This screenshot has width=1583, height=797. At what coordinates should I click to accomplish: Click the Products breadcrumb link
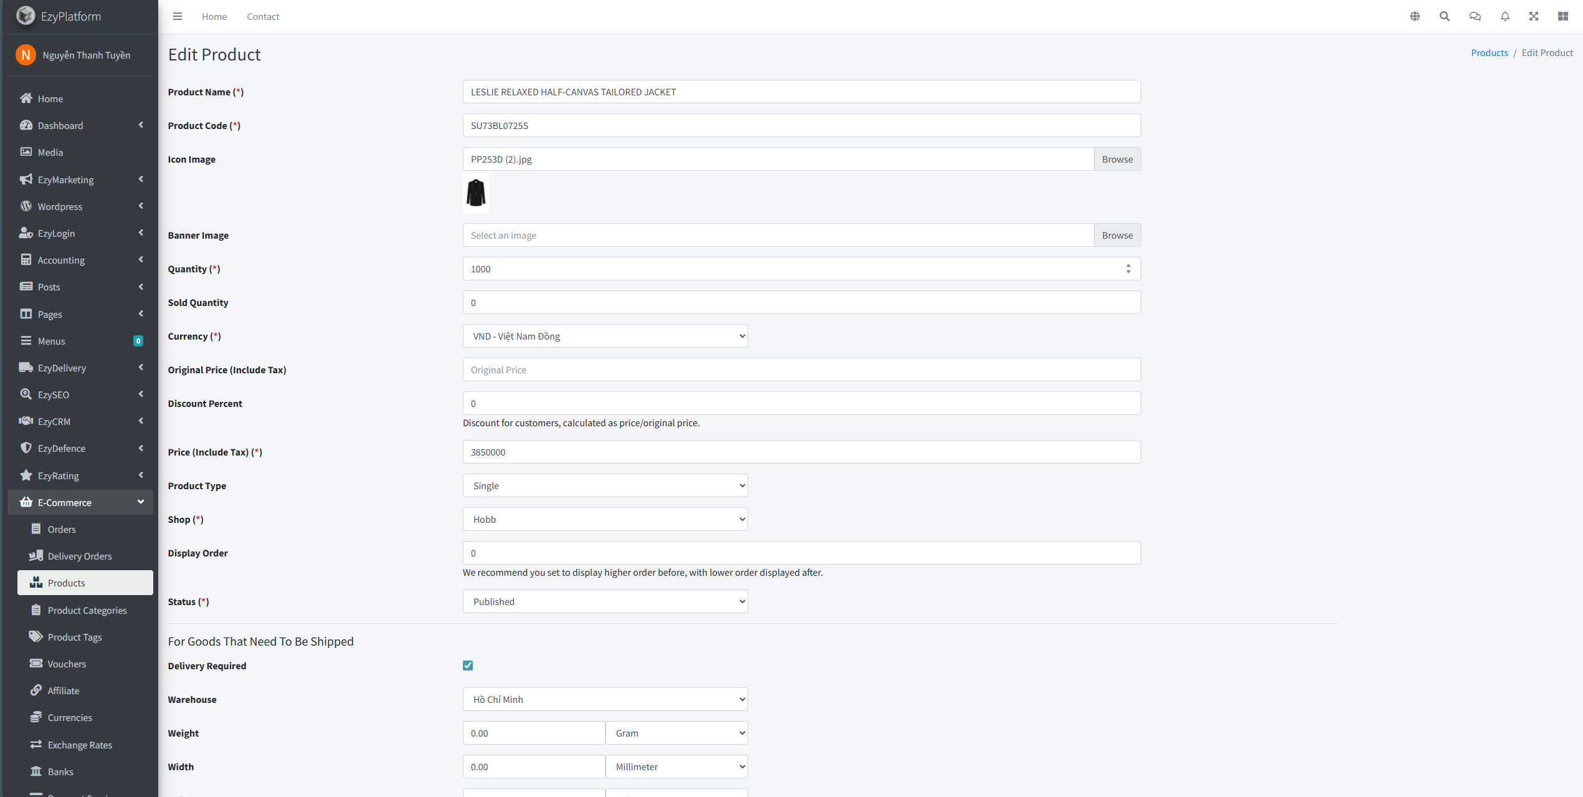coord(1489,53)
